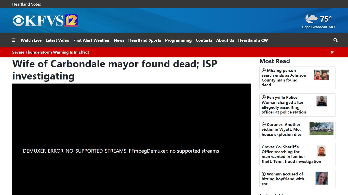Image resolution: width=348 pixels, height=195 pixels.
Task: Open Cape Girardeau, MO weather location
Action: 318,27
